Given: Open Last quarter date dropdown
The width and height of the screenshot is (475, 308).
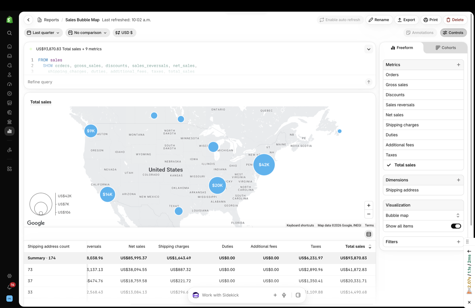Looking at the screenshot, I should [43, 33].
